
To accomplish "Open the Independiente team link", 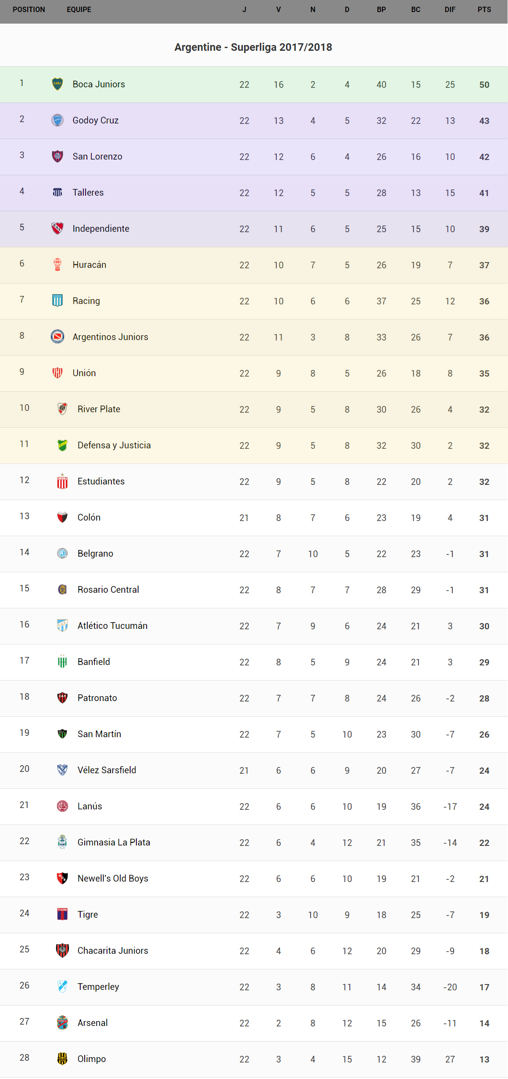I will tap(101, 229).
